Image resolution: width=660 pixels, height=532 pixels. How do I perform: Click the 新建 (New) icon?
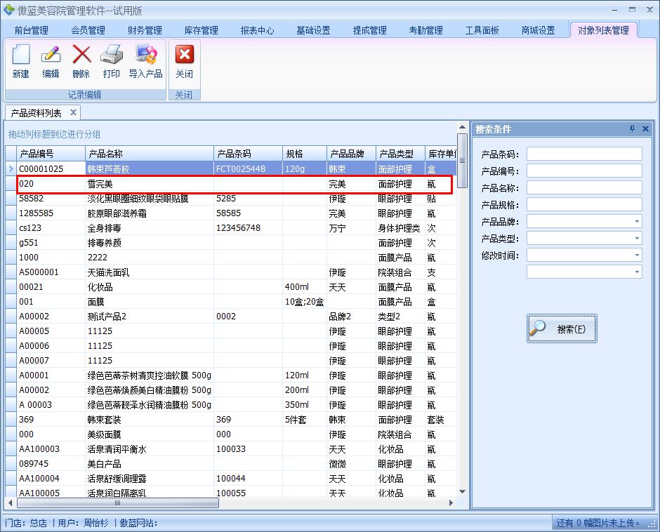(21, 55)
